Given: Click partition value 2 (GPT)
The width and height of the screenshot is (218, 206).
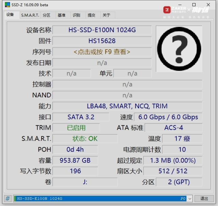Looking at the screenshot, I should tap(179, 182).
